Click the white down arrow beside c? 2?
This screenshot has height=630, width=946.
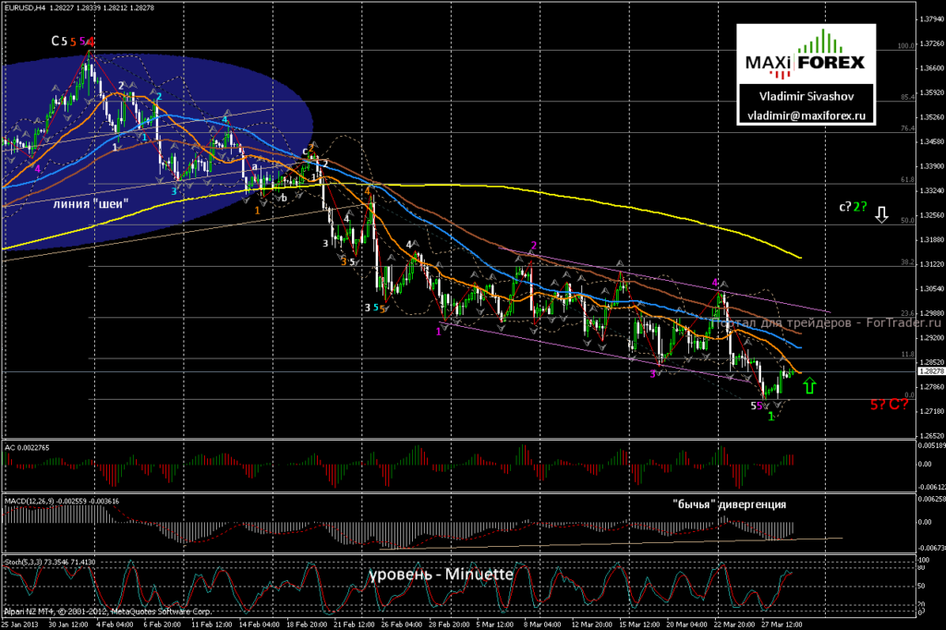tap(881, 215)
